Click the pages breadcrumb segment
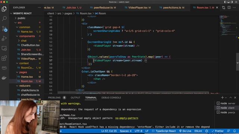The image size is (239, 134). click(68, 13)
